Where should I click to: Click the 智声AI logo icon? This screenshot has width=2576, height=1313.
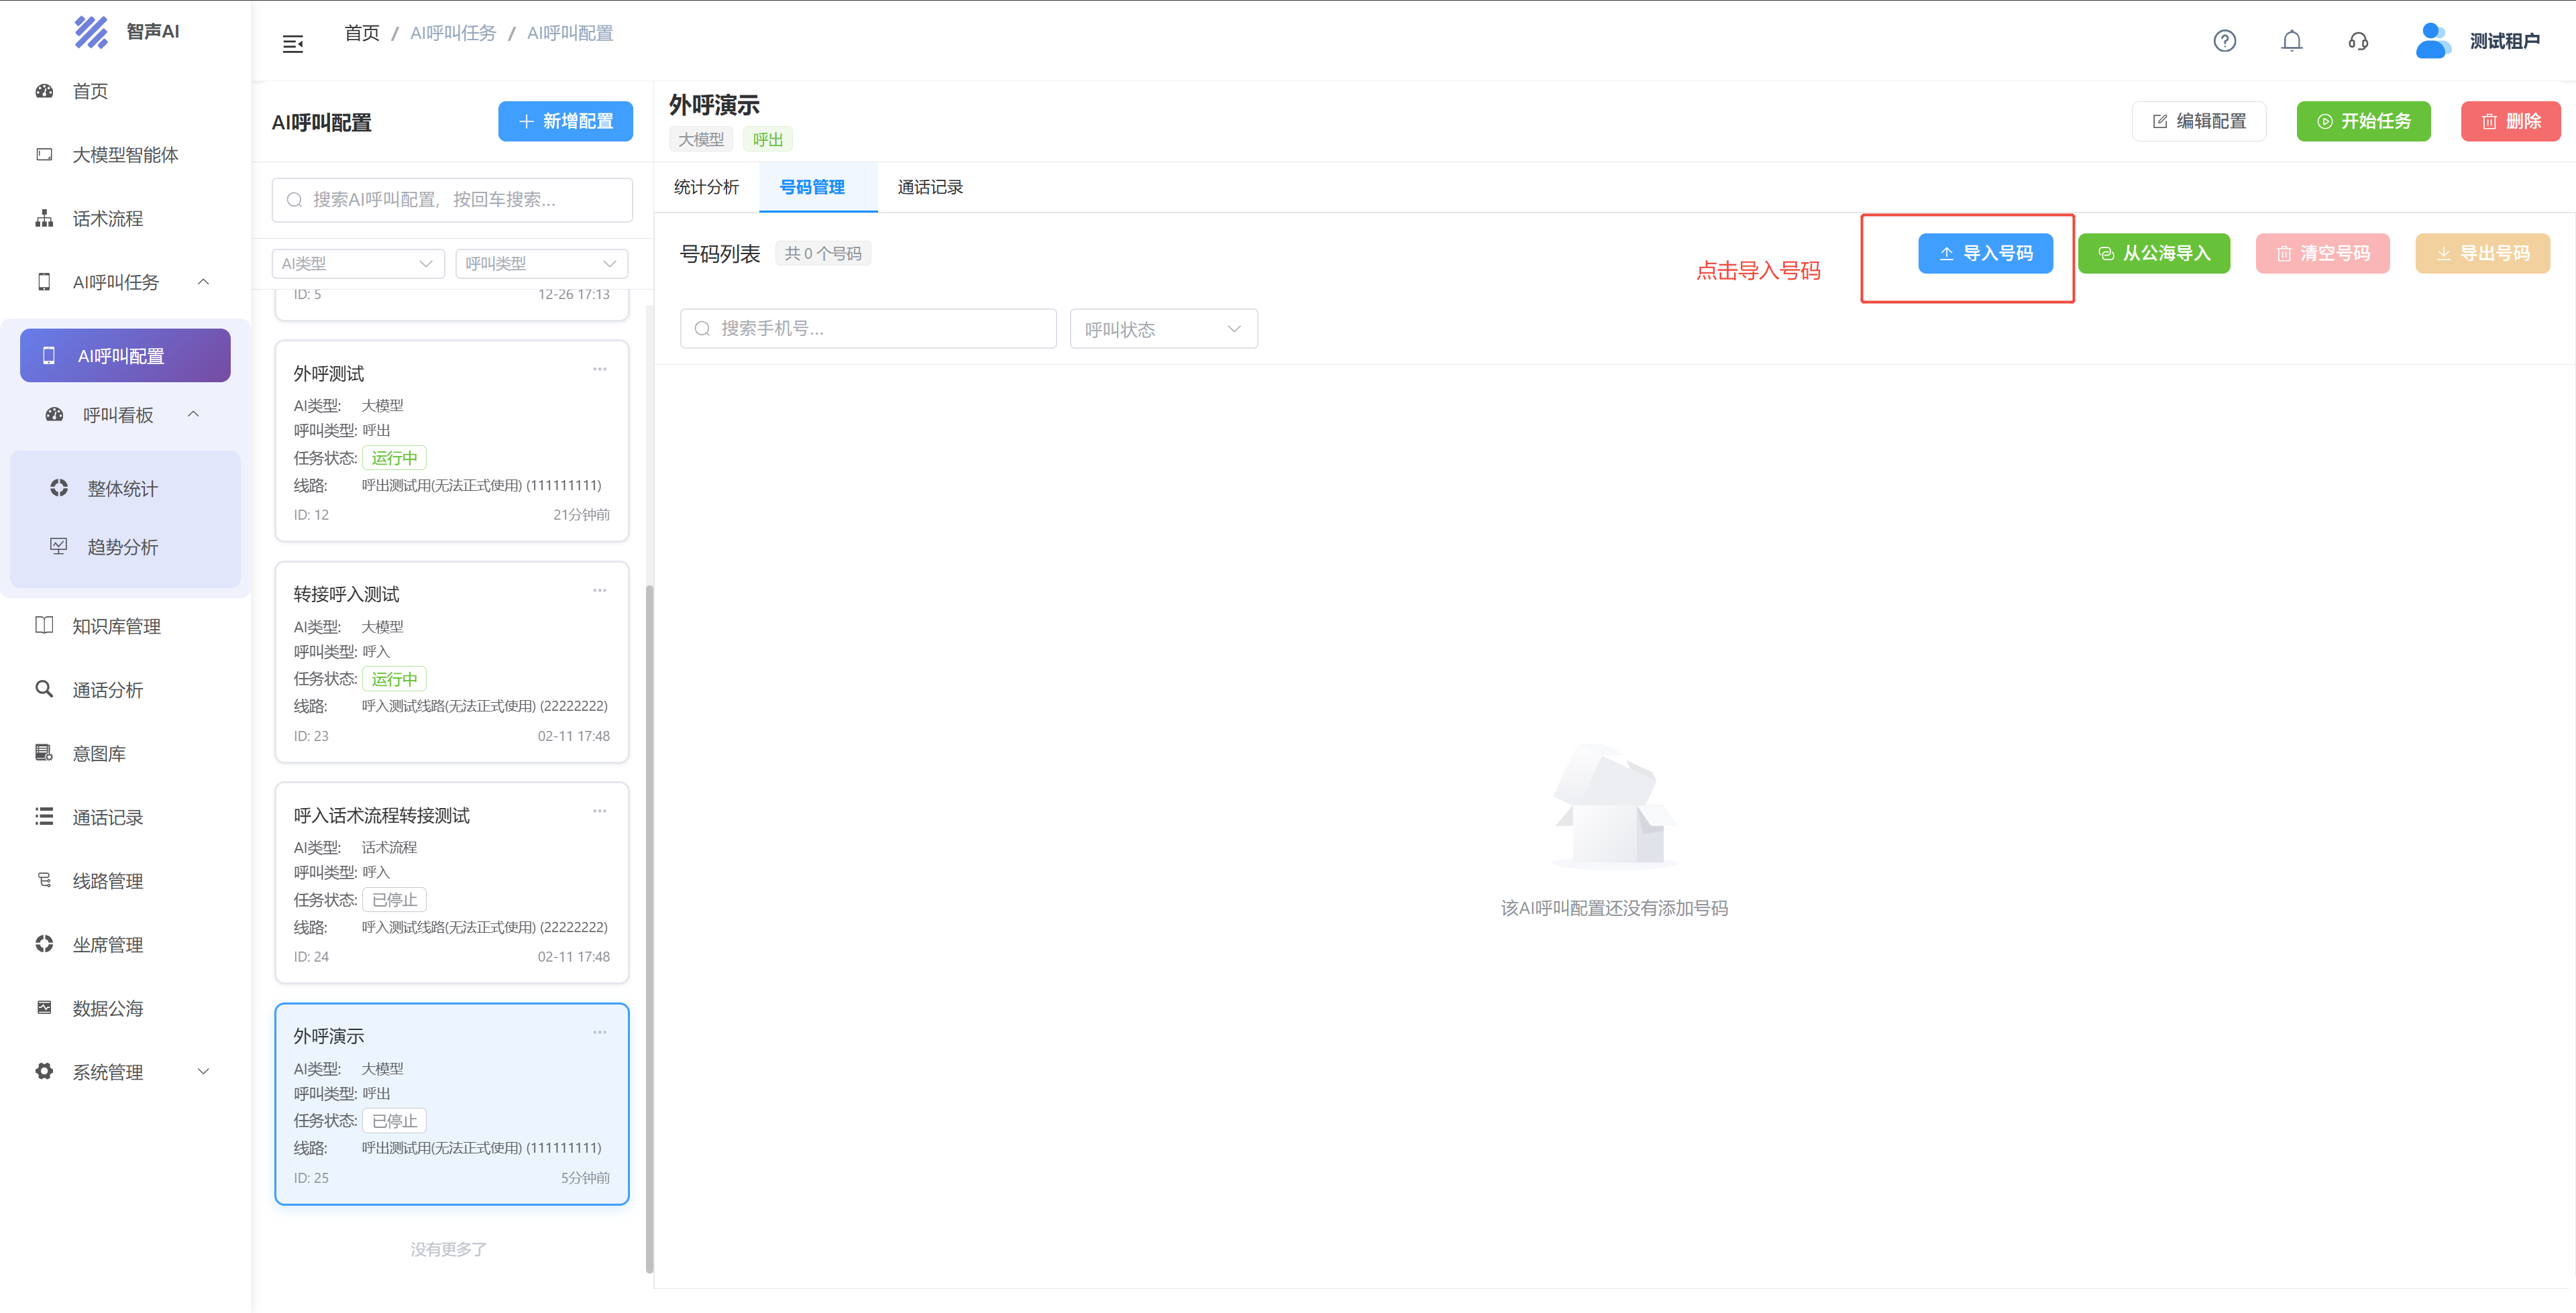pyautogui.click(x=91, y=31)
